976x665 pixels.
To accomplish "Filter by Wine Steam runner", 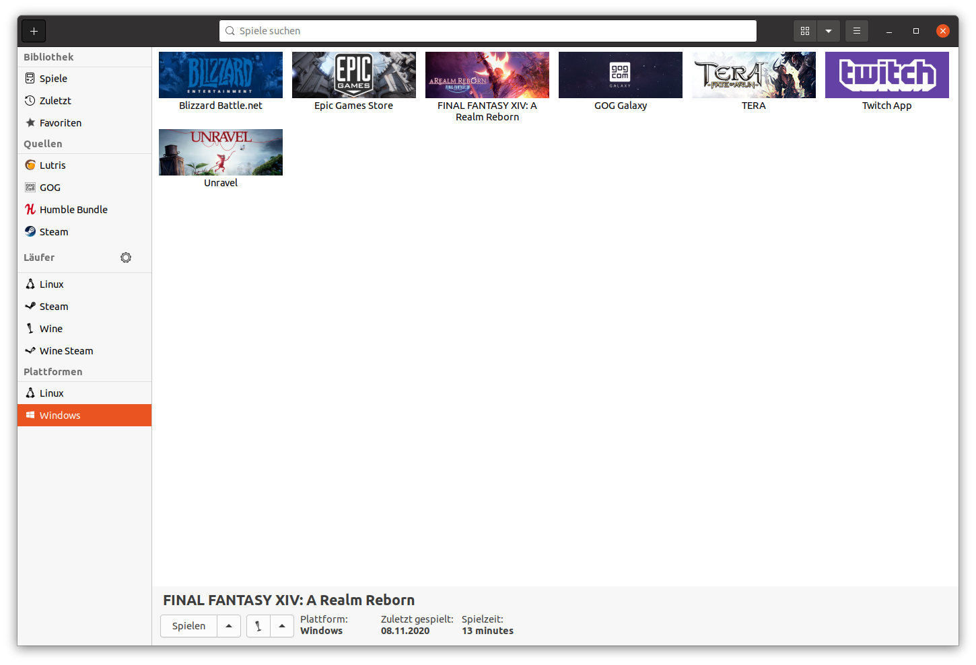I will coord(66,351).
